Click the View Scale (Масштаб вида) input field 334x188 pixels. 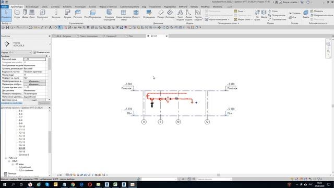click(34, 59)
